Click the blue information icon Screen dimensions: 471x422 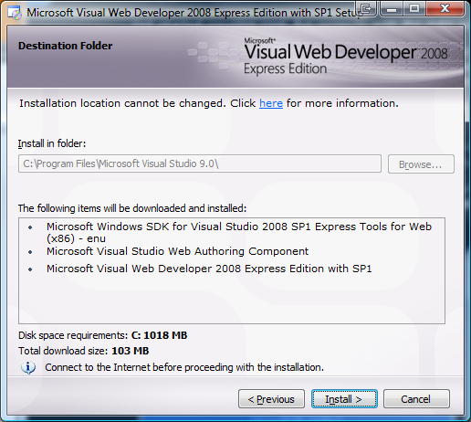click(x=28, y=367)
